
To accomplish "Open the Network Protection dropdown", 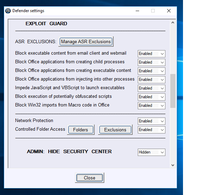I will [152, 121].
